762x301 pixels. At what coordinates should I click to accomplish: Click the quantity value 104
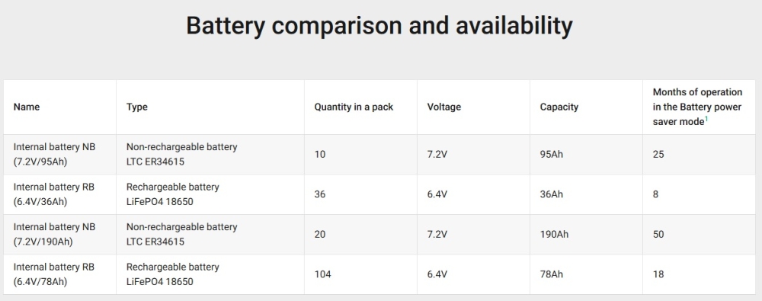point(322,274)
